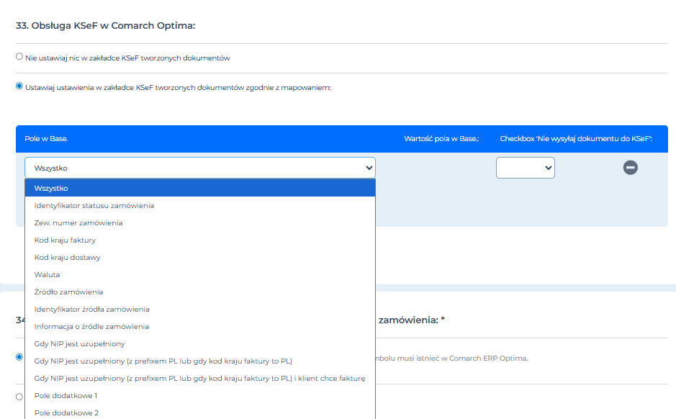Choose 'Identyfikator statusu zamówienia' option
Viewport: 676px width, 419px height.
[200, 206]
